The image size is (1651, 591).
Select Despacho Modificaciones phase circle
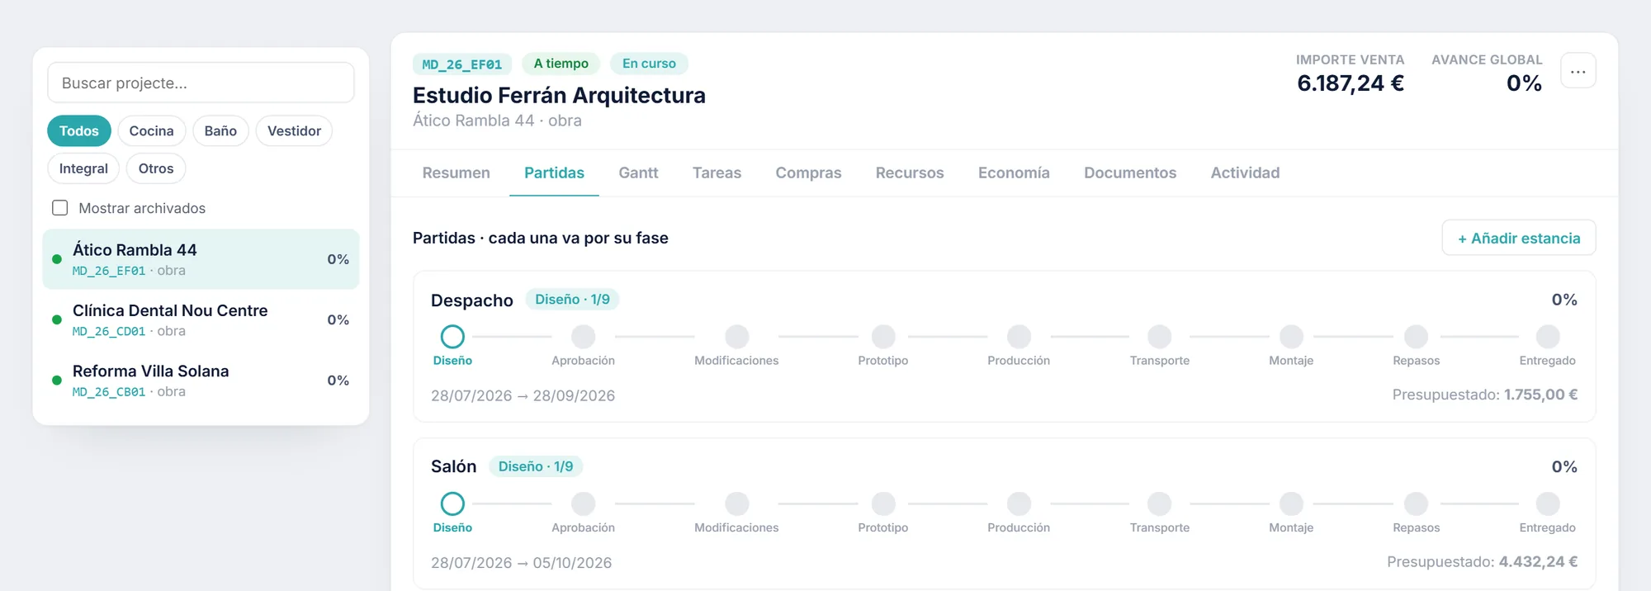(x=737, y=337)
